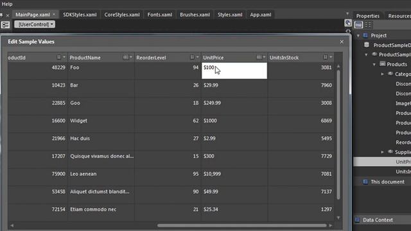Select the Leo aenean product cell

coord(101,177)
